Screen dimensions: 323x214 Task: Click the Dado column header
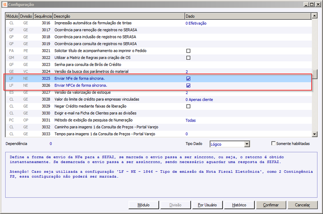coord(248,16)
